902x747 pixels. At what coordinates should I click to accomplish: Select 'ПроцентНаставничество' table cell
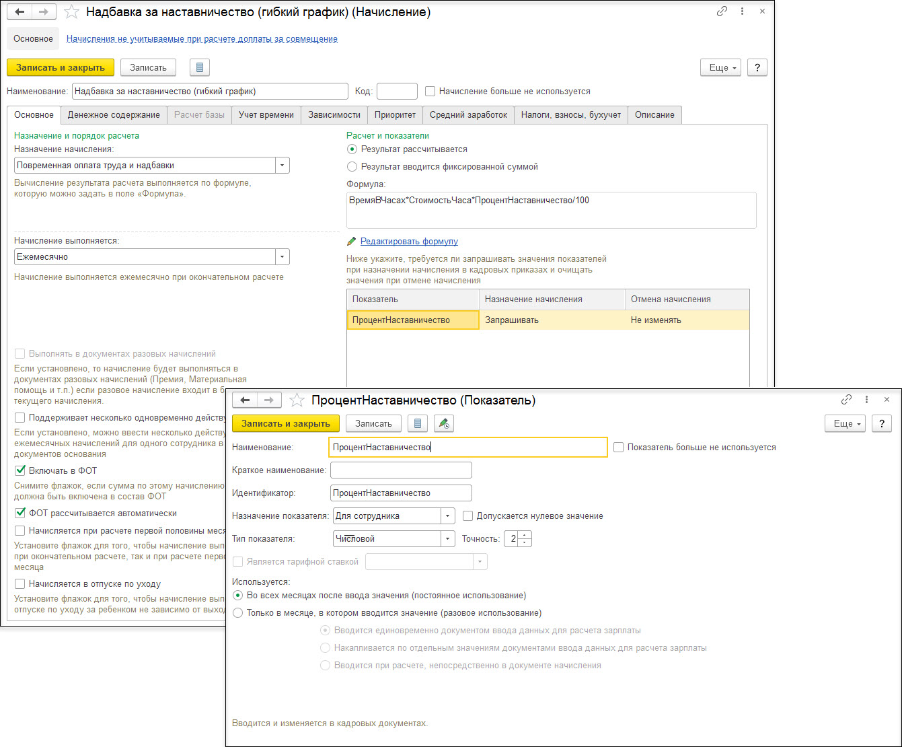[x=413, y=320]
